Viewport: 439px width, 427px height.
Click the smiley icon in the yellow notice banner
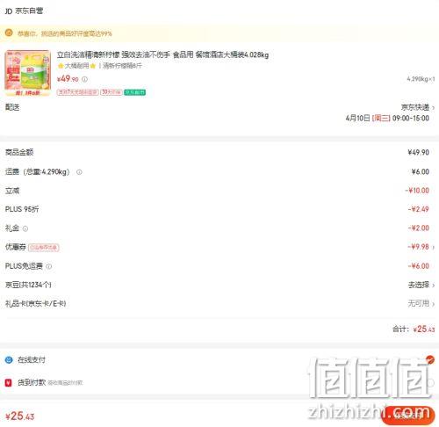(x=9, y=33)
